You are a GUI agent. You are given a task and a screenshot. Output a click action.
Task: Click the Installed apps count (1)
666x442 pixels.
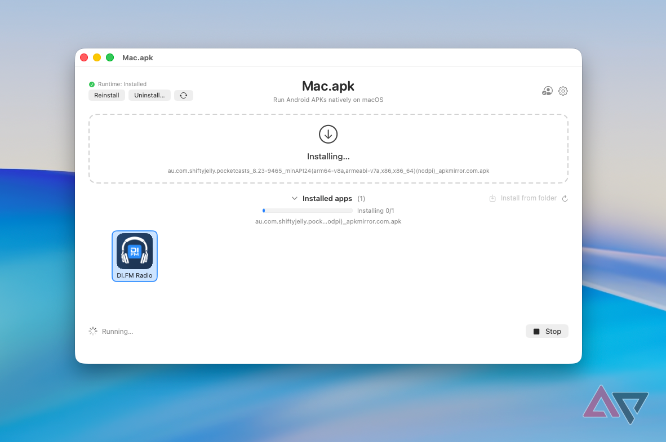361,198
